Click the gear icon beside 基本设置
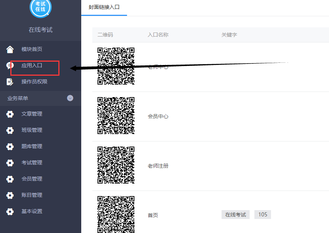The image size is (329, 233). 10,212
